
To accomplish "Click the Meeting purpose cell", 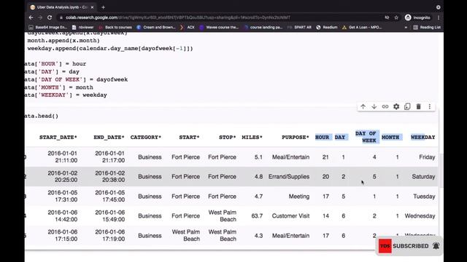I will tap(299, 196).
